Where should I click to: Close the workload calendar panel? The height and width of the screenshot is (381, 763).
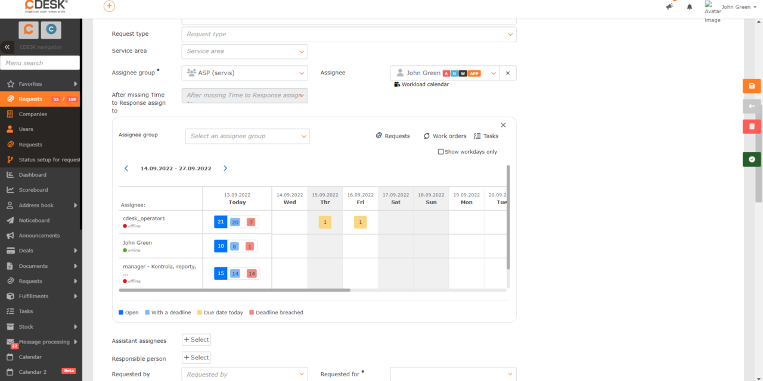point(503,125)
